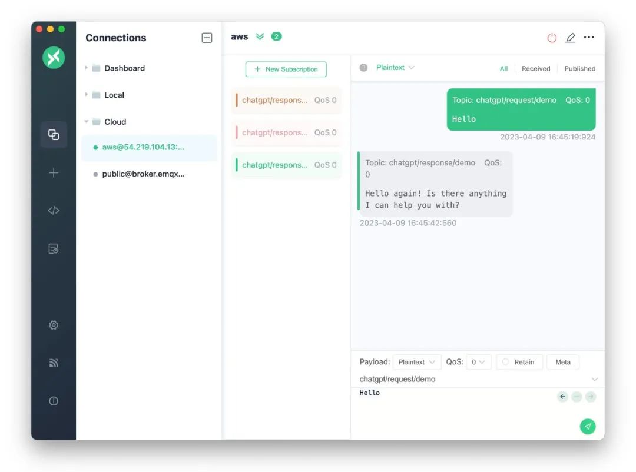
Task: Open the Connections page icon in sidebar
Action: 54,135
